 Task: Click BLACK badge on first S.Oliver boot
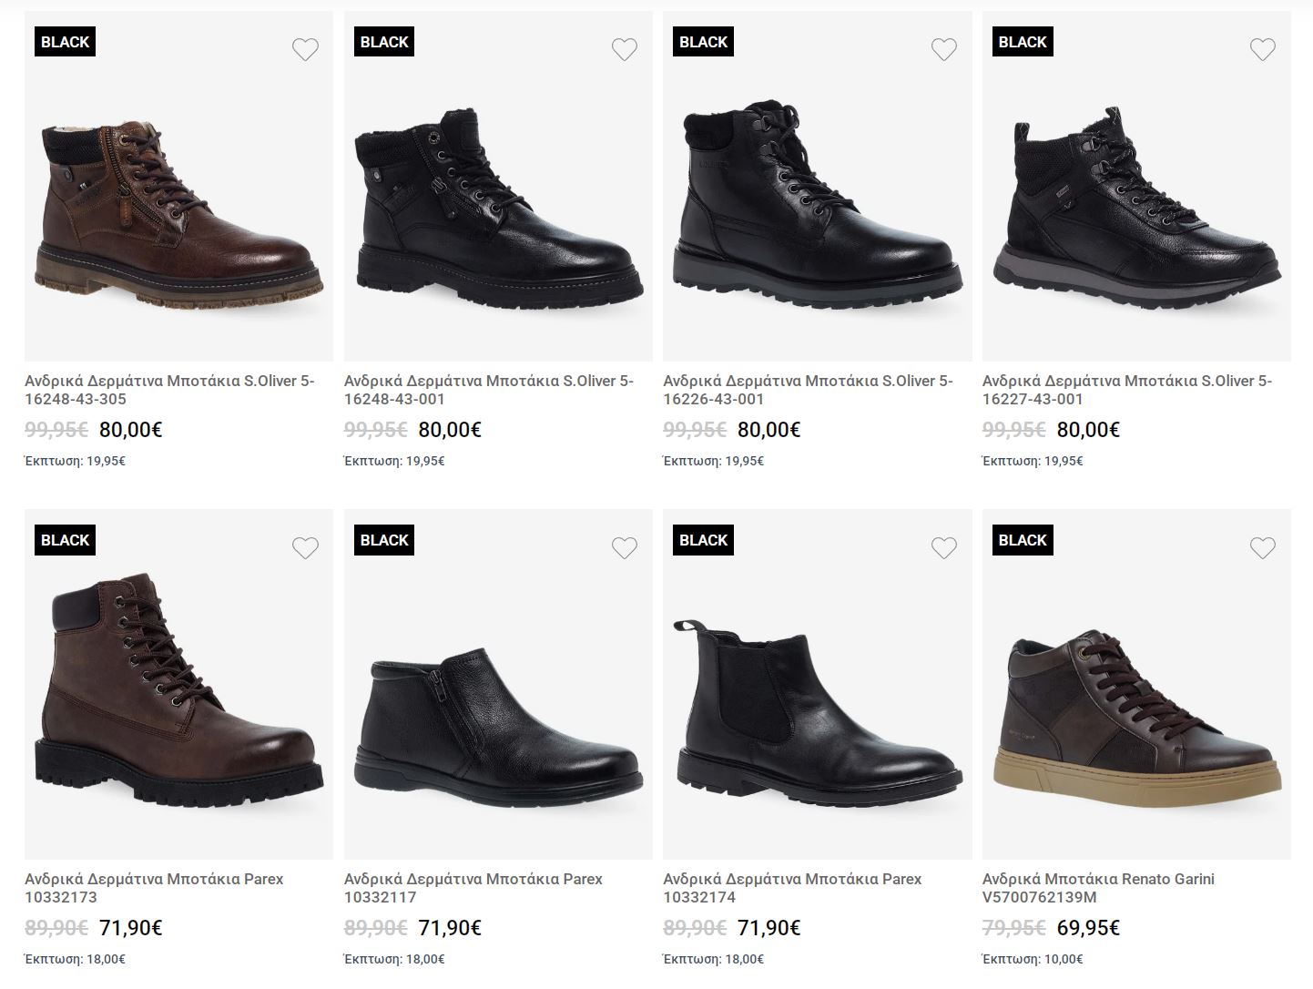[66, 42]
